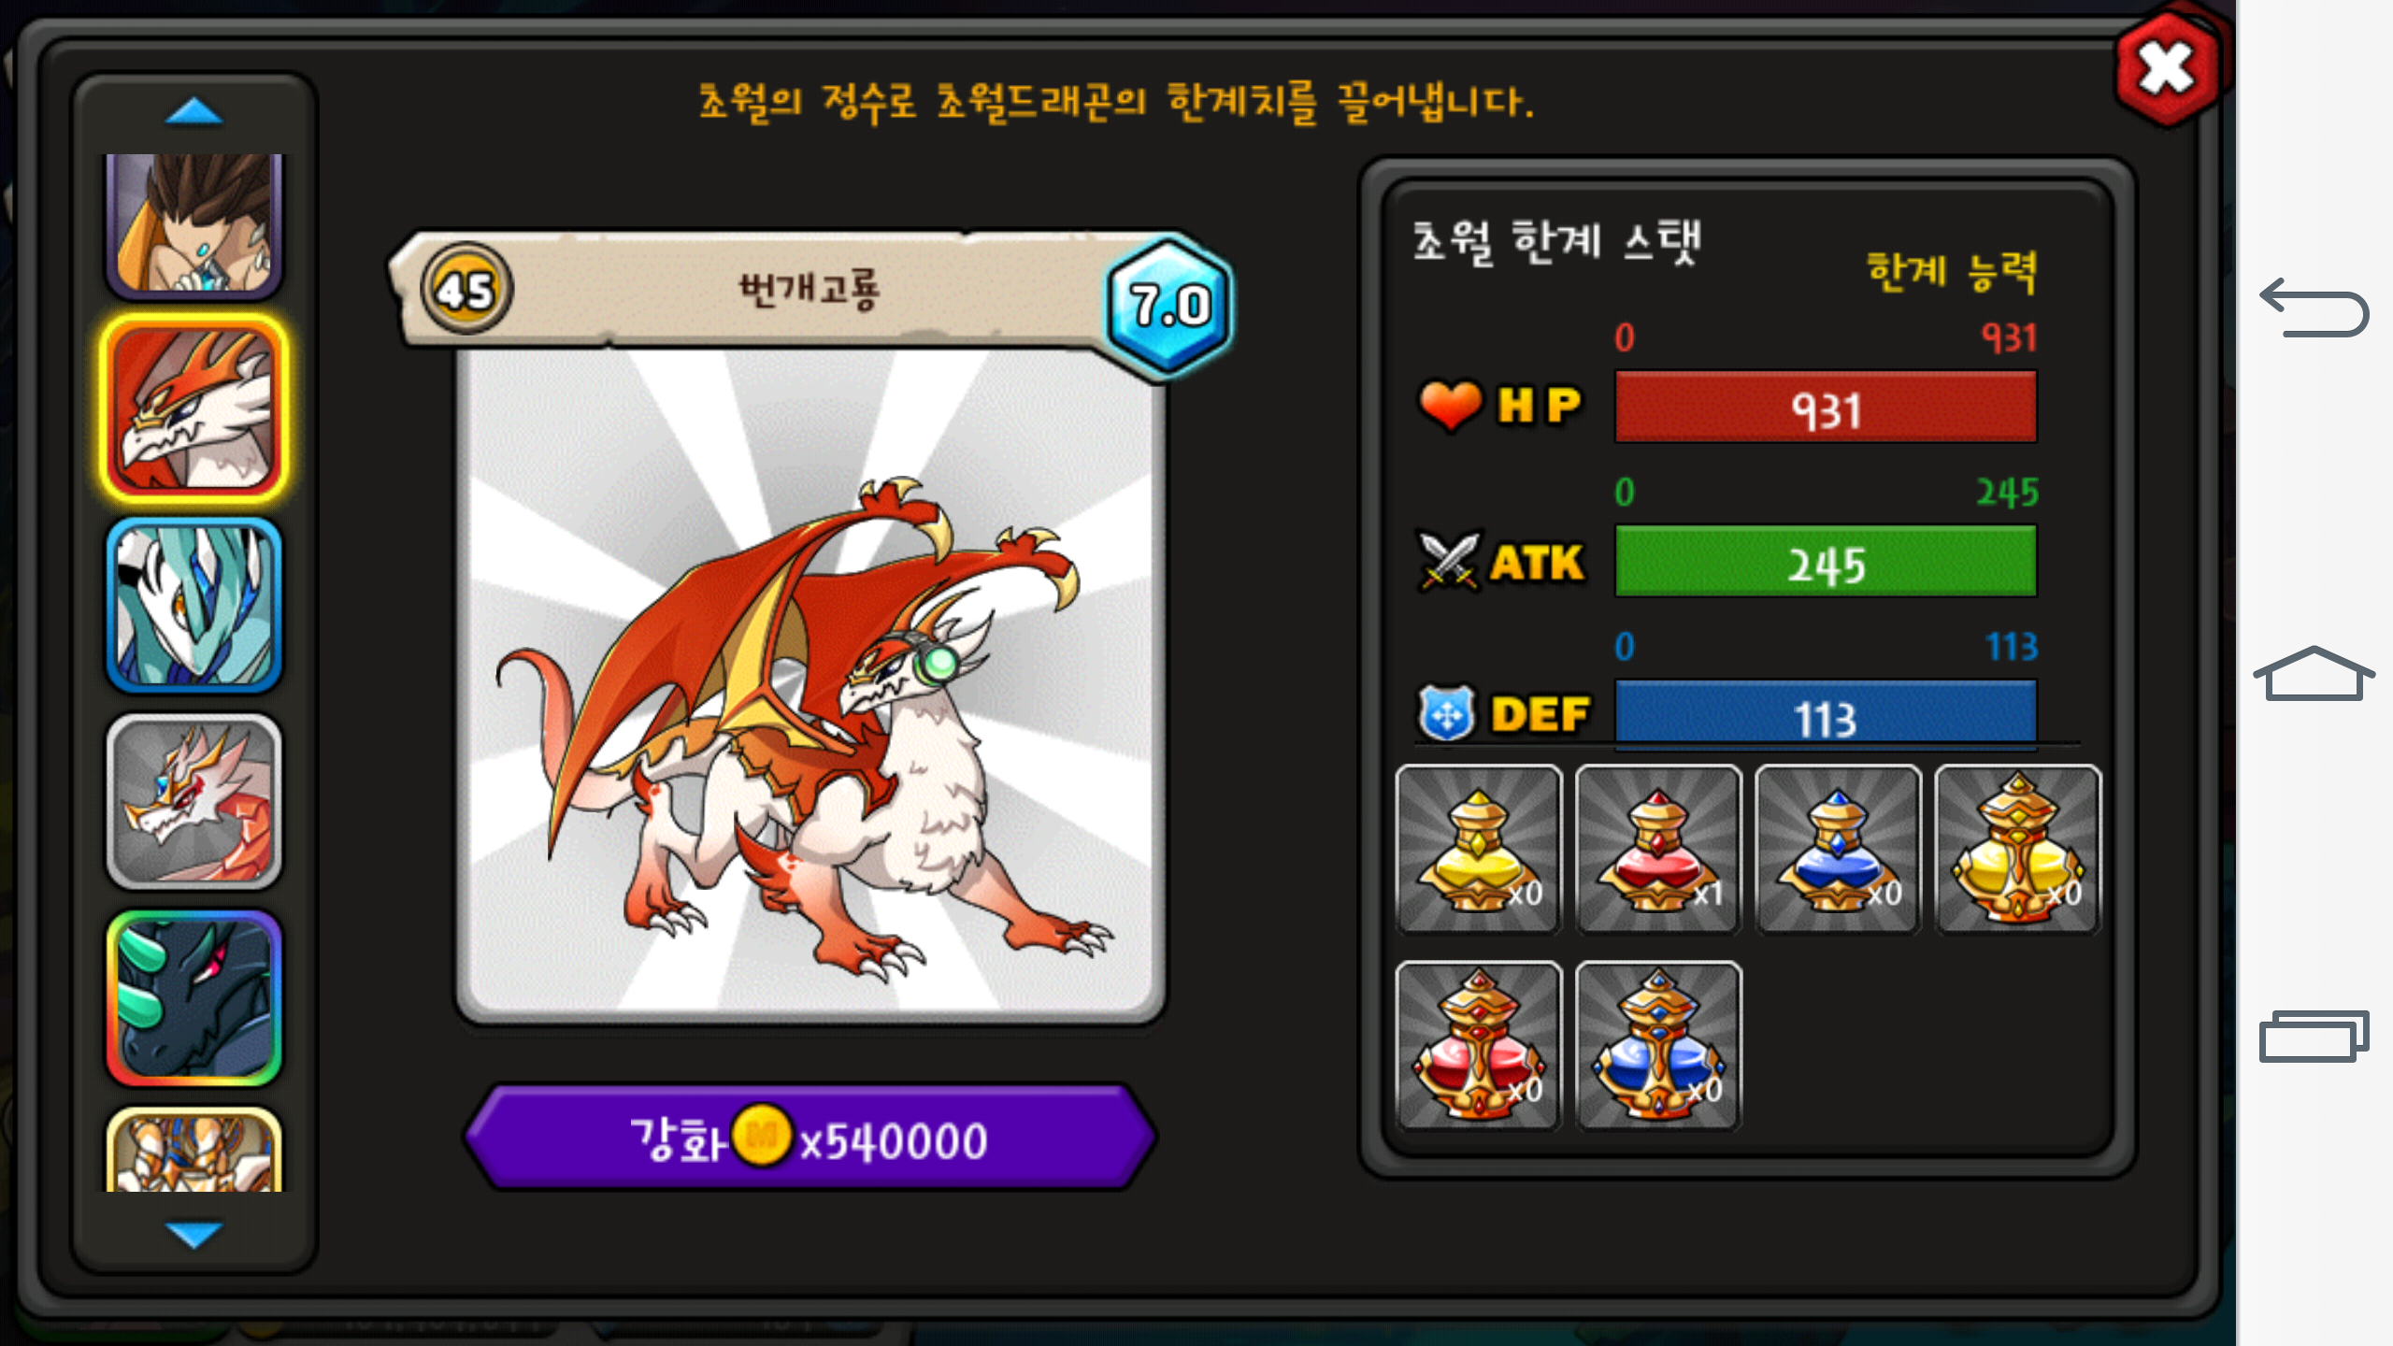Select the large yellow essence potion

(x=2017, y=849)
